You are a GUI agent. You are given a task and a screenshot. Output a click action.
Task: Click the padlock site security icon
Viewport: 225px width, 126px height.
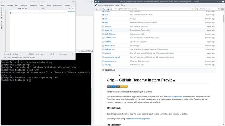coord(112,9)
